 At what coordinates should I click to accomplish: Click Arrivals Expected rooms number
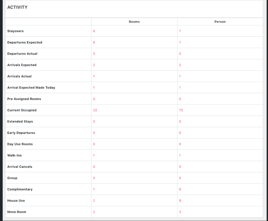(x=94, y=65)
